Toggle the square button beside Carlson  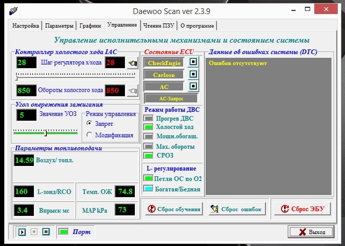coord(194,74)
